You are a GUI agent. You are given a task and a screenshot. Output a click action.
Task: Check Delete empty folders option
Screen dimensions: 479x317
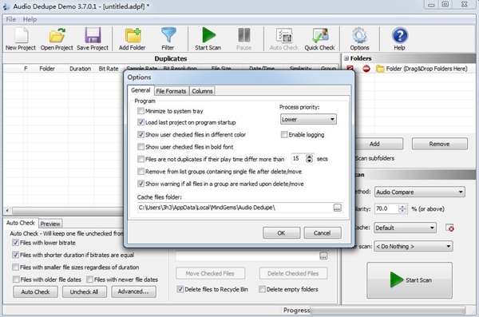pos(262,289)
